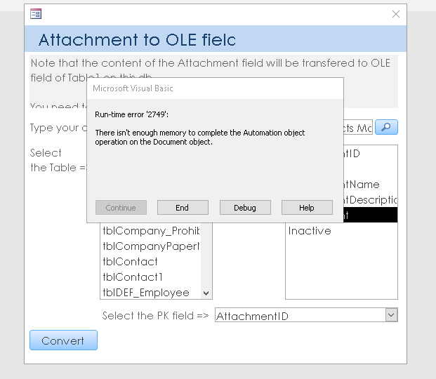Choose tblIDEF_Employee from the table list
The height and width of the screenshot is (379, 436).
coord(146,293)
